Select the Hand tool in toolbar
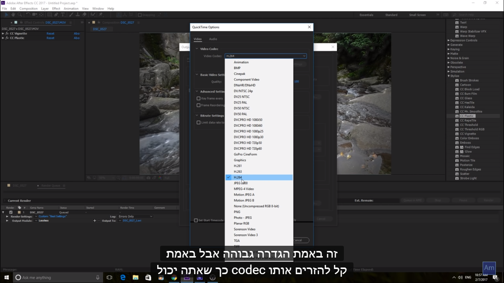 pyautogui.click(x=13, y=15)
